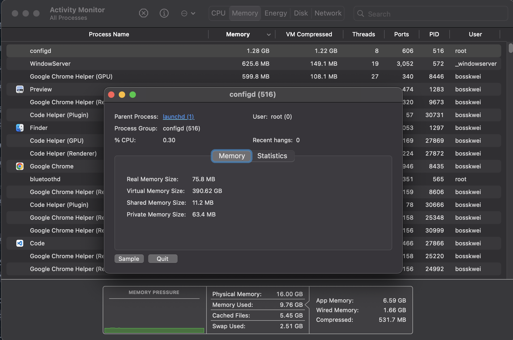Viewport: 513px width, 340px height.
Task: Click the stop process X icon
Action: (x=144, y=13)
